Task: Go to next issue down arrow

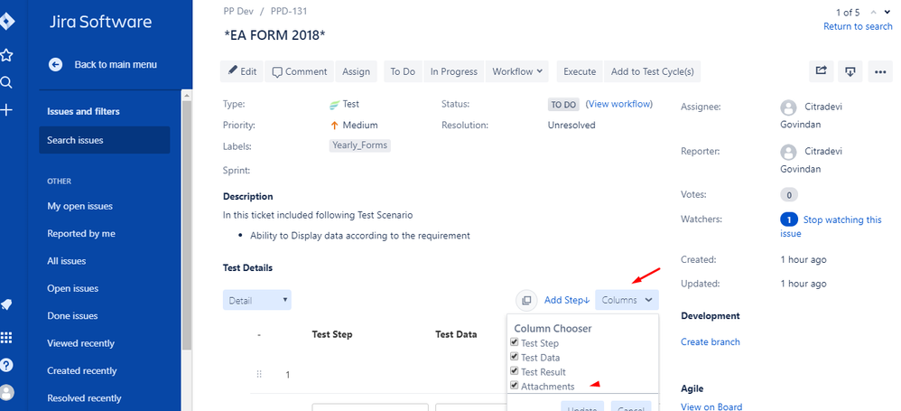Action: click(887, 12)
